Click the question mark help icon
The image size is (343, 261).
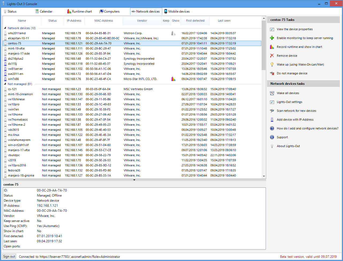click(x=272, y=128)
